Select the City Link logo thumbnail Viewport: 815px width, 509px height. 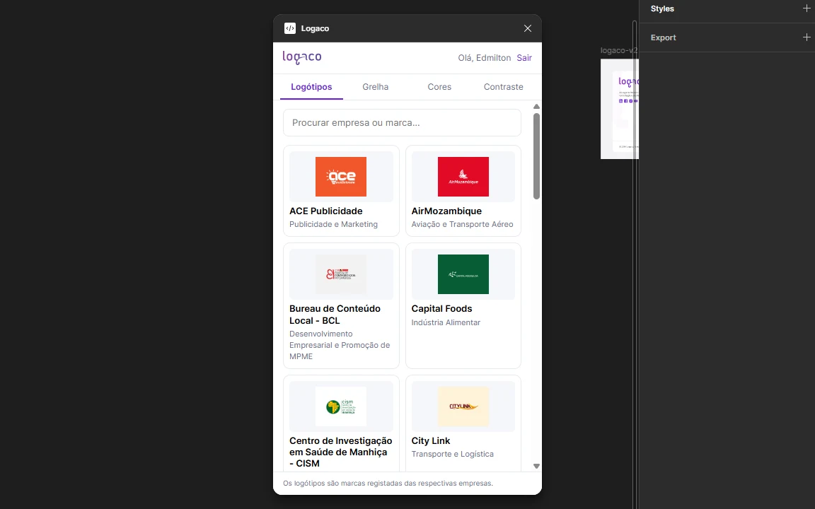463,406
